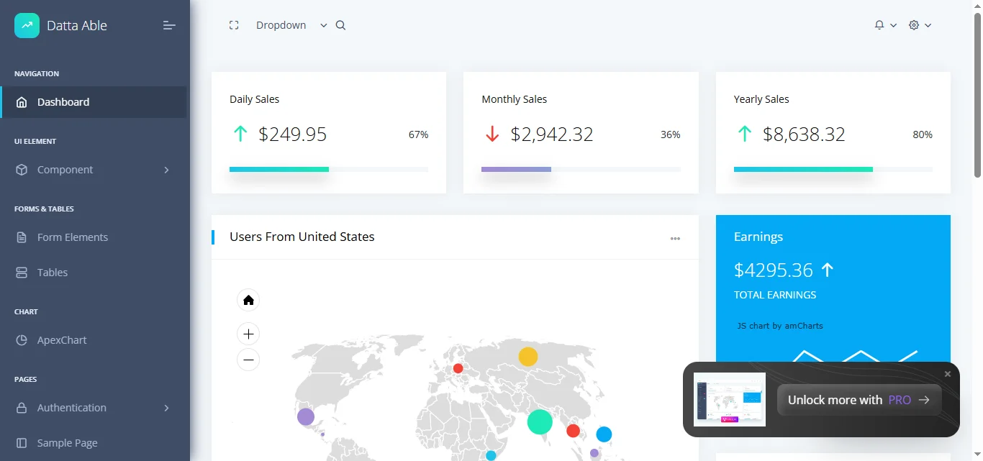The width and height of the screenshot is (983, 461).
Task: Expand Authentication submenu chevron
Action: 166,408
